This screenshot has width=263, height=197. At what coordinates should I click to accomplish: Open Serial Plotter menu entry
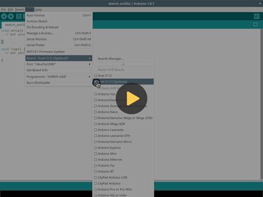click(x=59, y=45)
